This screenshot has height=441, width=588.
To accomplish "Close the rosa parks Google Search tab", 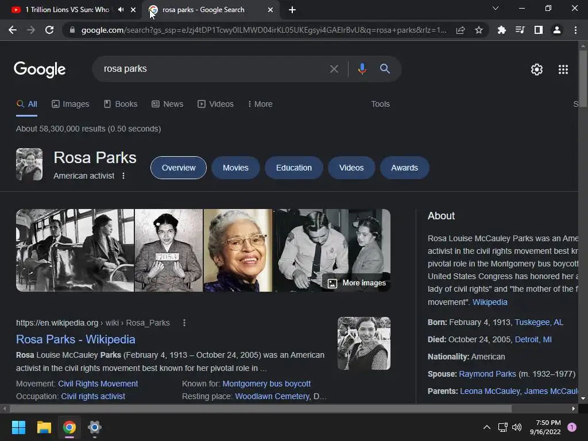I will (x=270, y=10).
